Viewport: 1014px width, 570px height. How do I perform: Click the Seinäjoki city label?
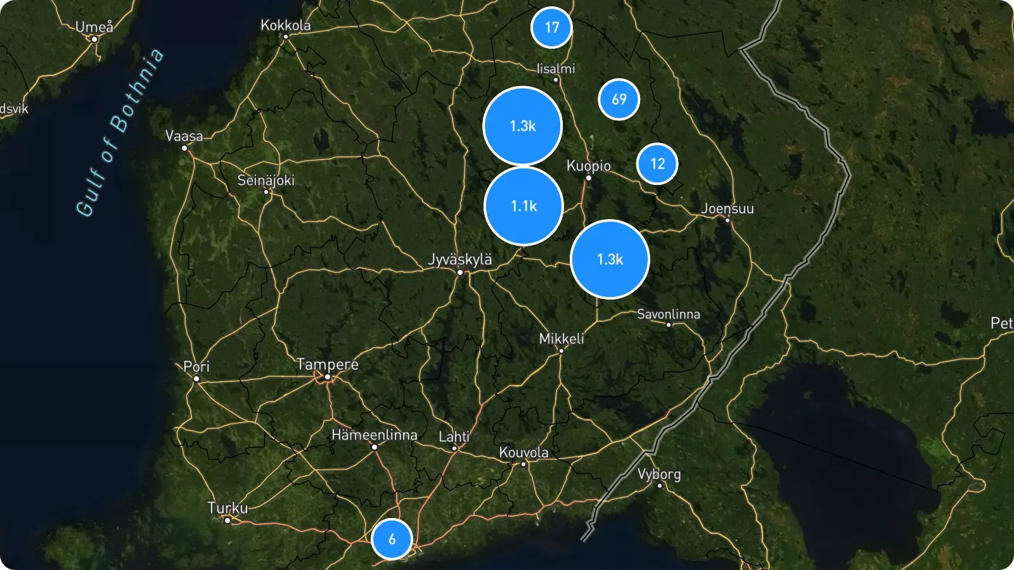[x=266, y=180]
